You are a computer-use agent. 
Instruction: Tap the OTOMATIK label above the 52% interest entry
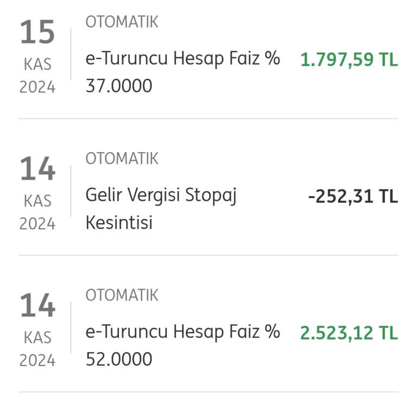click(122, 295)
